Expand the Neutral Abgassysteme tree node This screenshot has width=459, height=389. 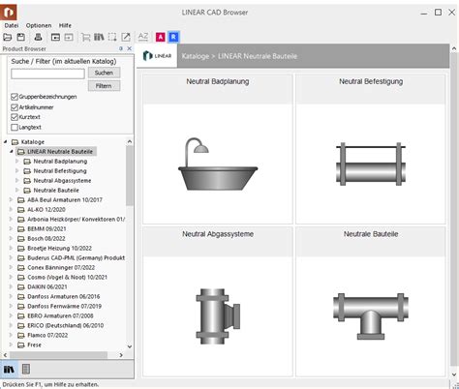click(x=17, y=180)
